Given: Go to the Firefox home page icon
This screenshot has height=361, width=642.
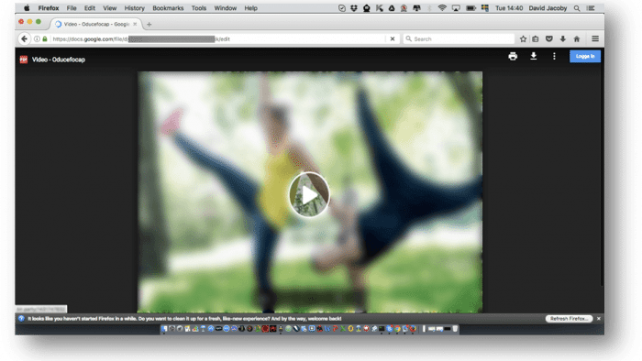Looking at the screenshot, I should pyautogui.click(x=577, y=38).
